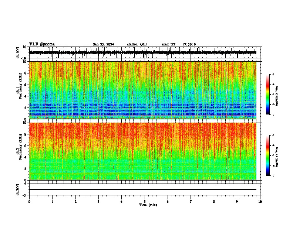
Task: Click the "ch.3(V)" axis label
Action: coord(18,189)
